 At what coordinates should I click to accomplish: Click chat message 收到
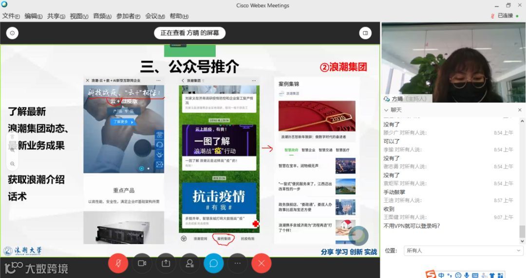point(389,209)
